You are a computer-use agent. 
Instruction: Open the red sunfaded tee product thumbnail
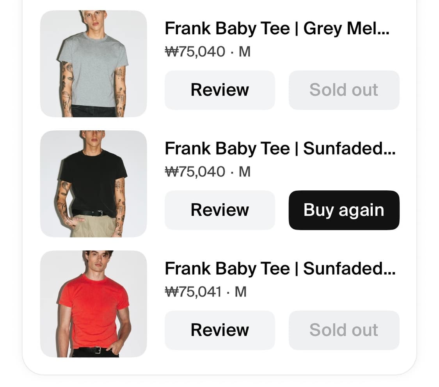(94, 304)
